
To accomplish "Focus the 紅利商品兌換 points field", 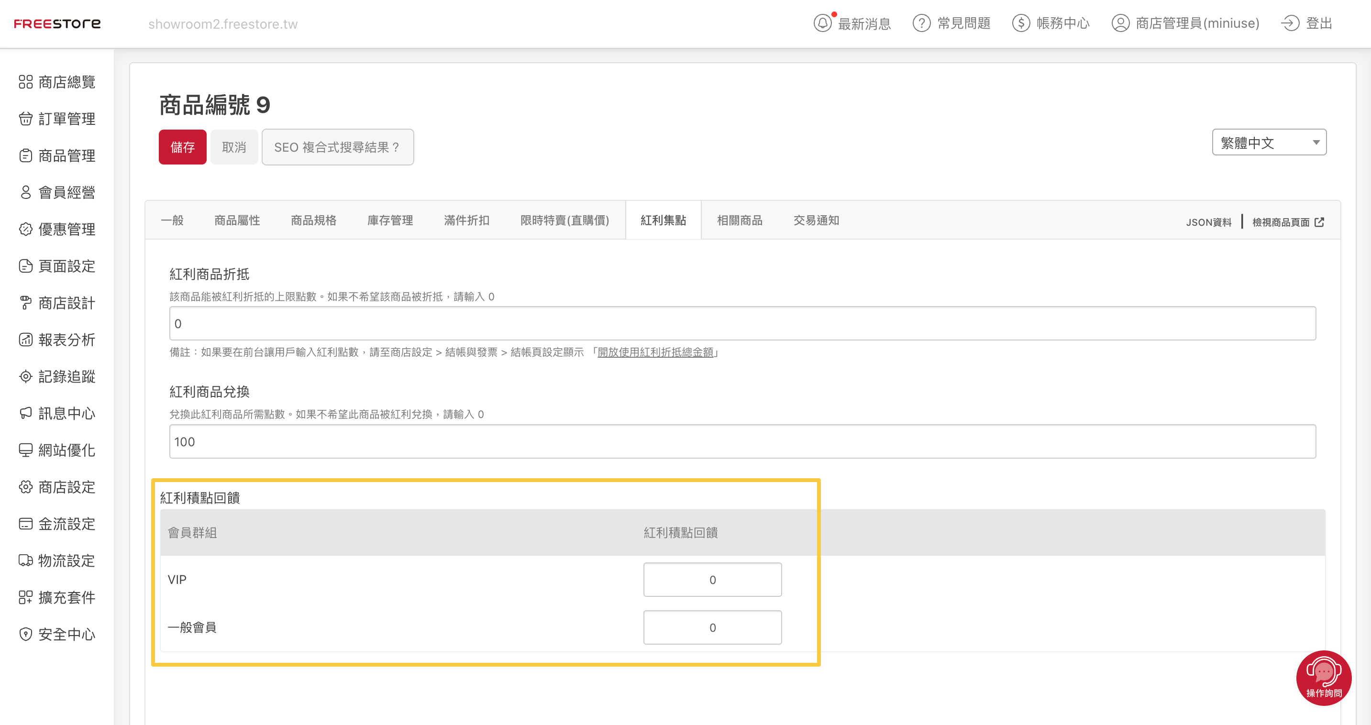I will [742, 441].
